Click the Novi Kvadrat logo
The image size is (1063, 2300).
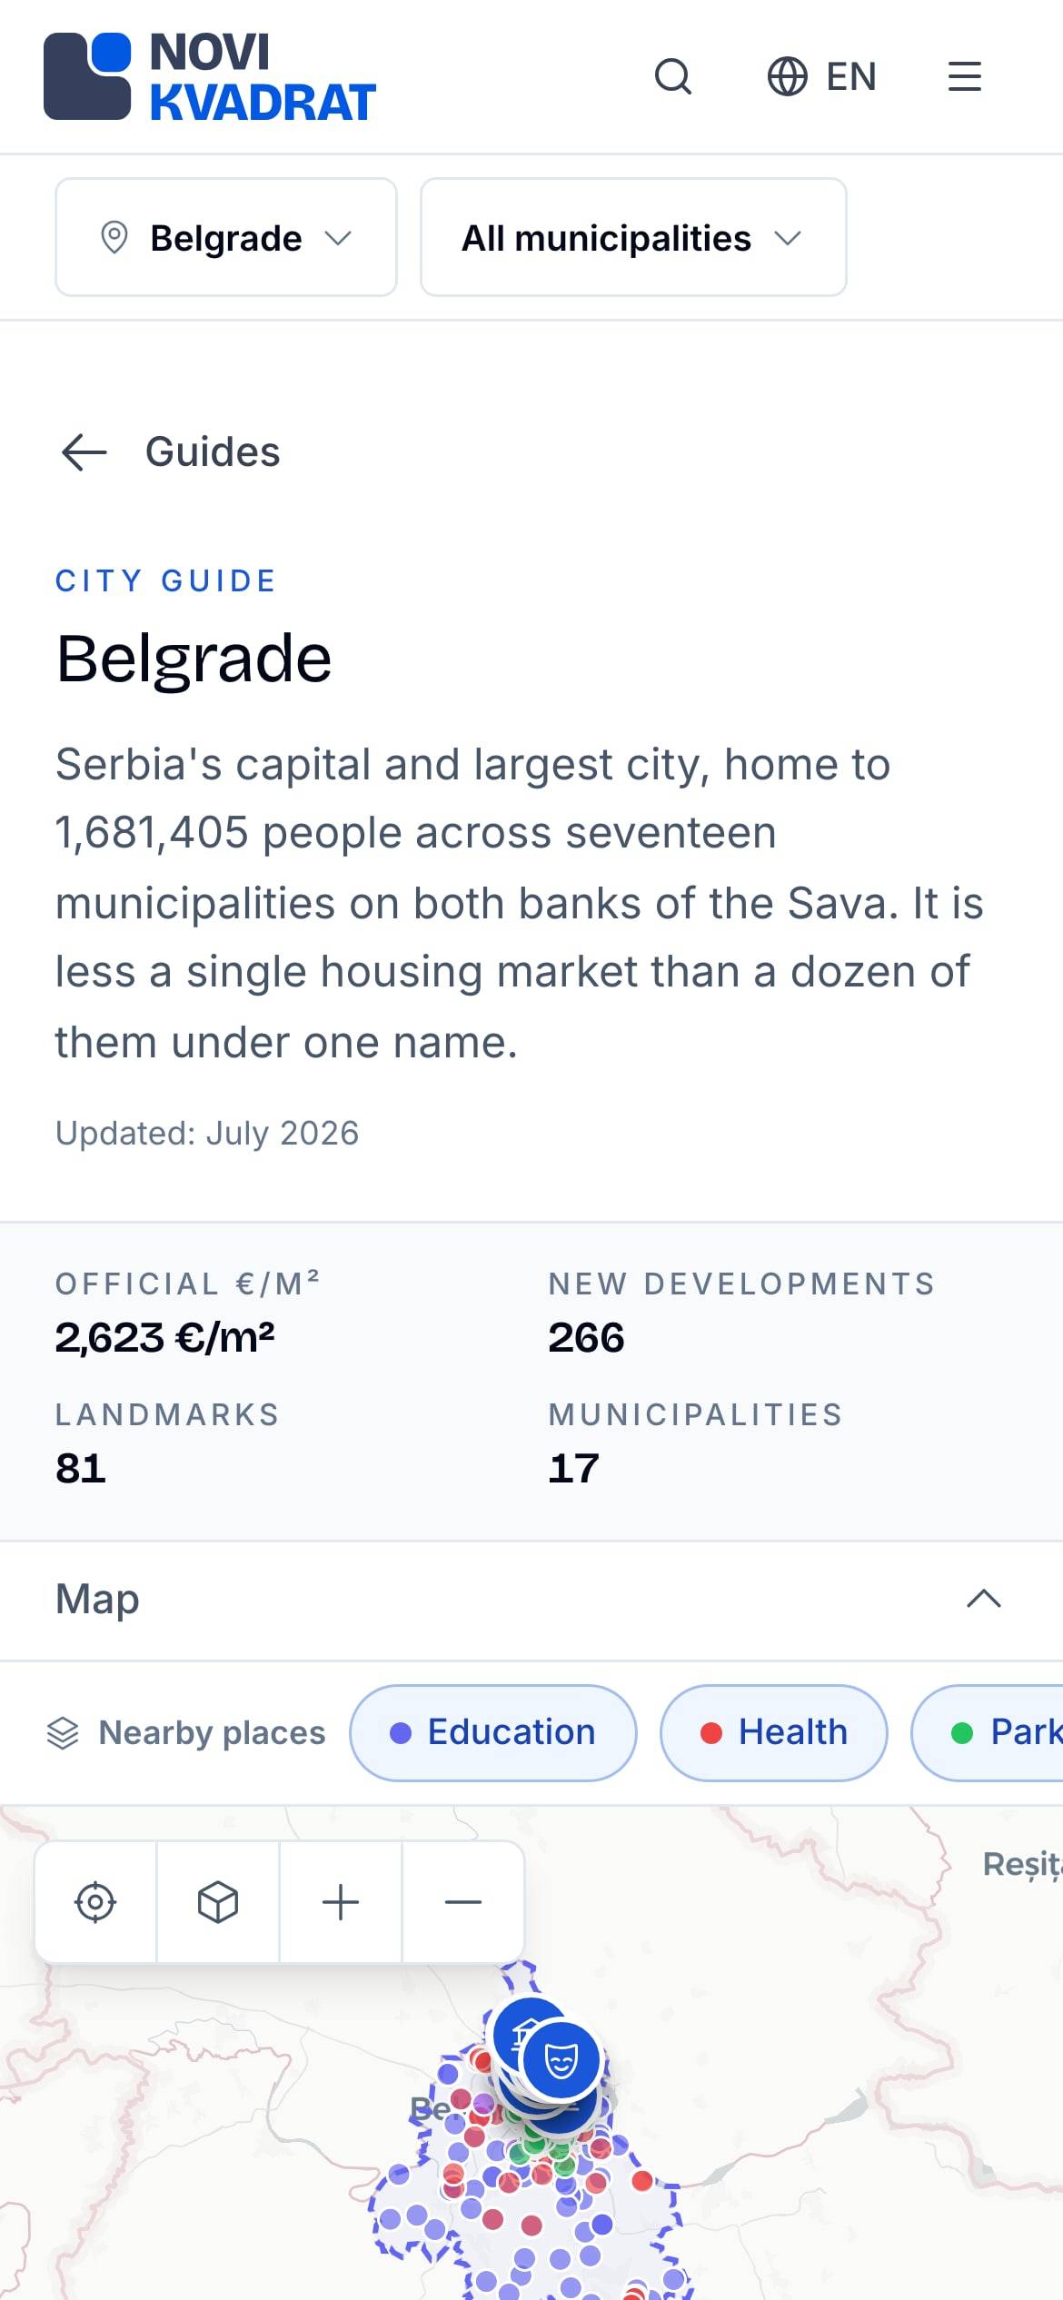coord(210,76)
